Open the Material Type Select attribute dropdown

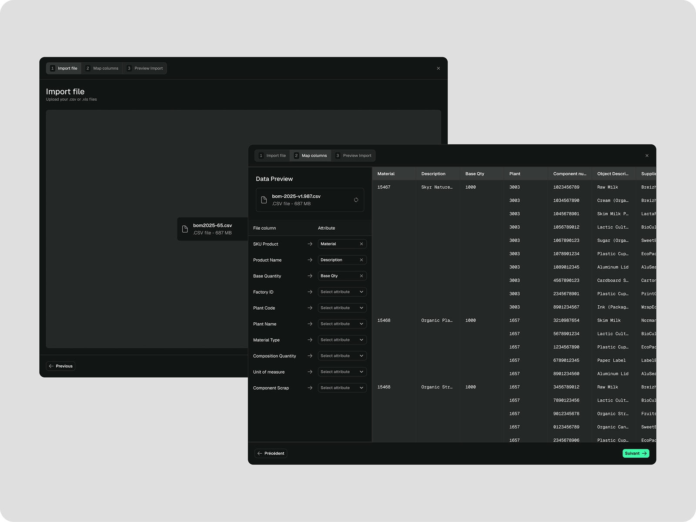point(342,340)
